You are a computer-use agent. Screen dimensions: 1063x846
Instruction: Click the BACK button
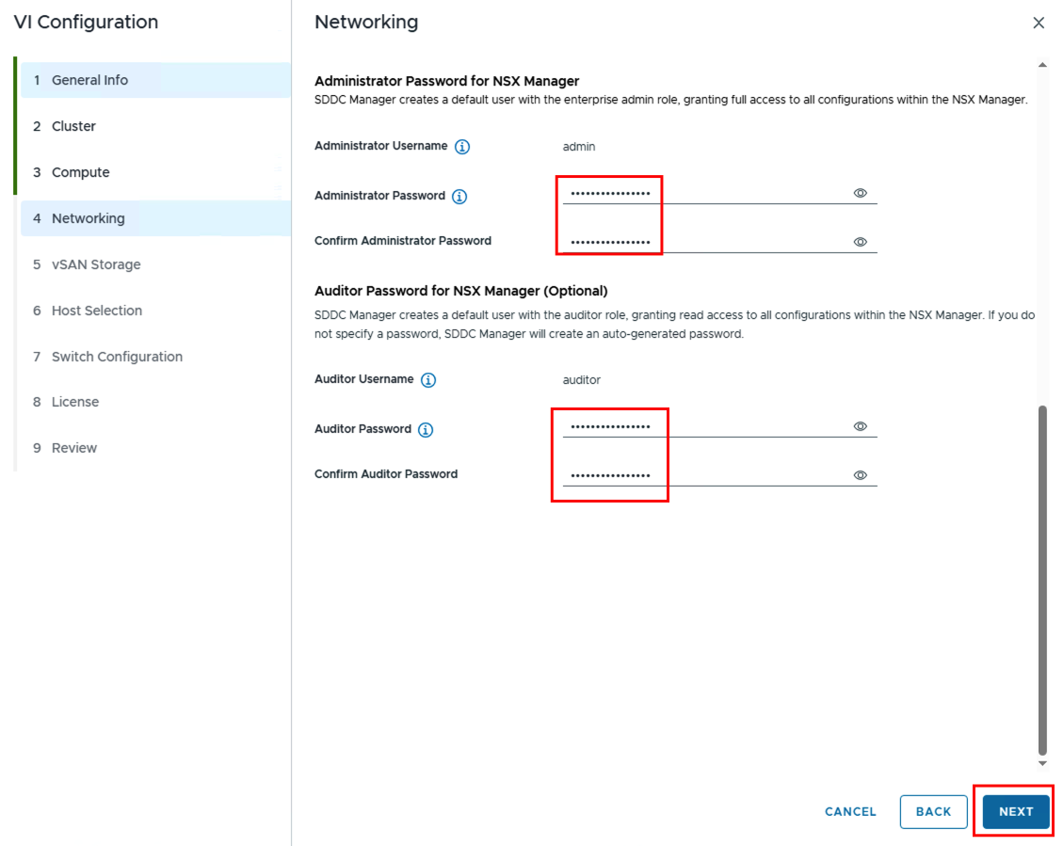[x=932, y=811]
